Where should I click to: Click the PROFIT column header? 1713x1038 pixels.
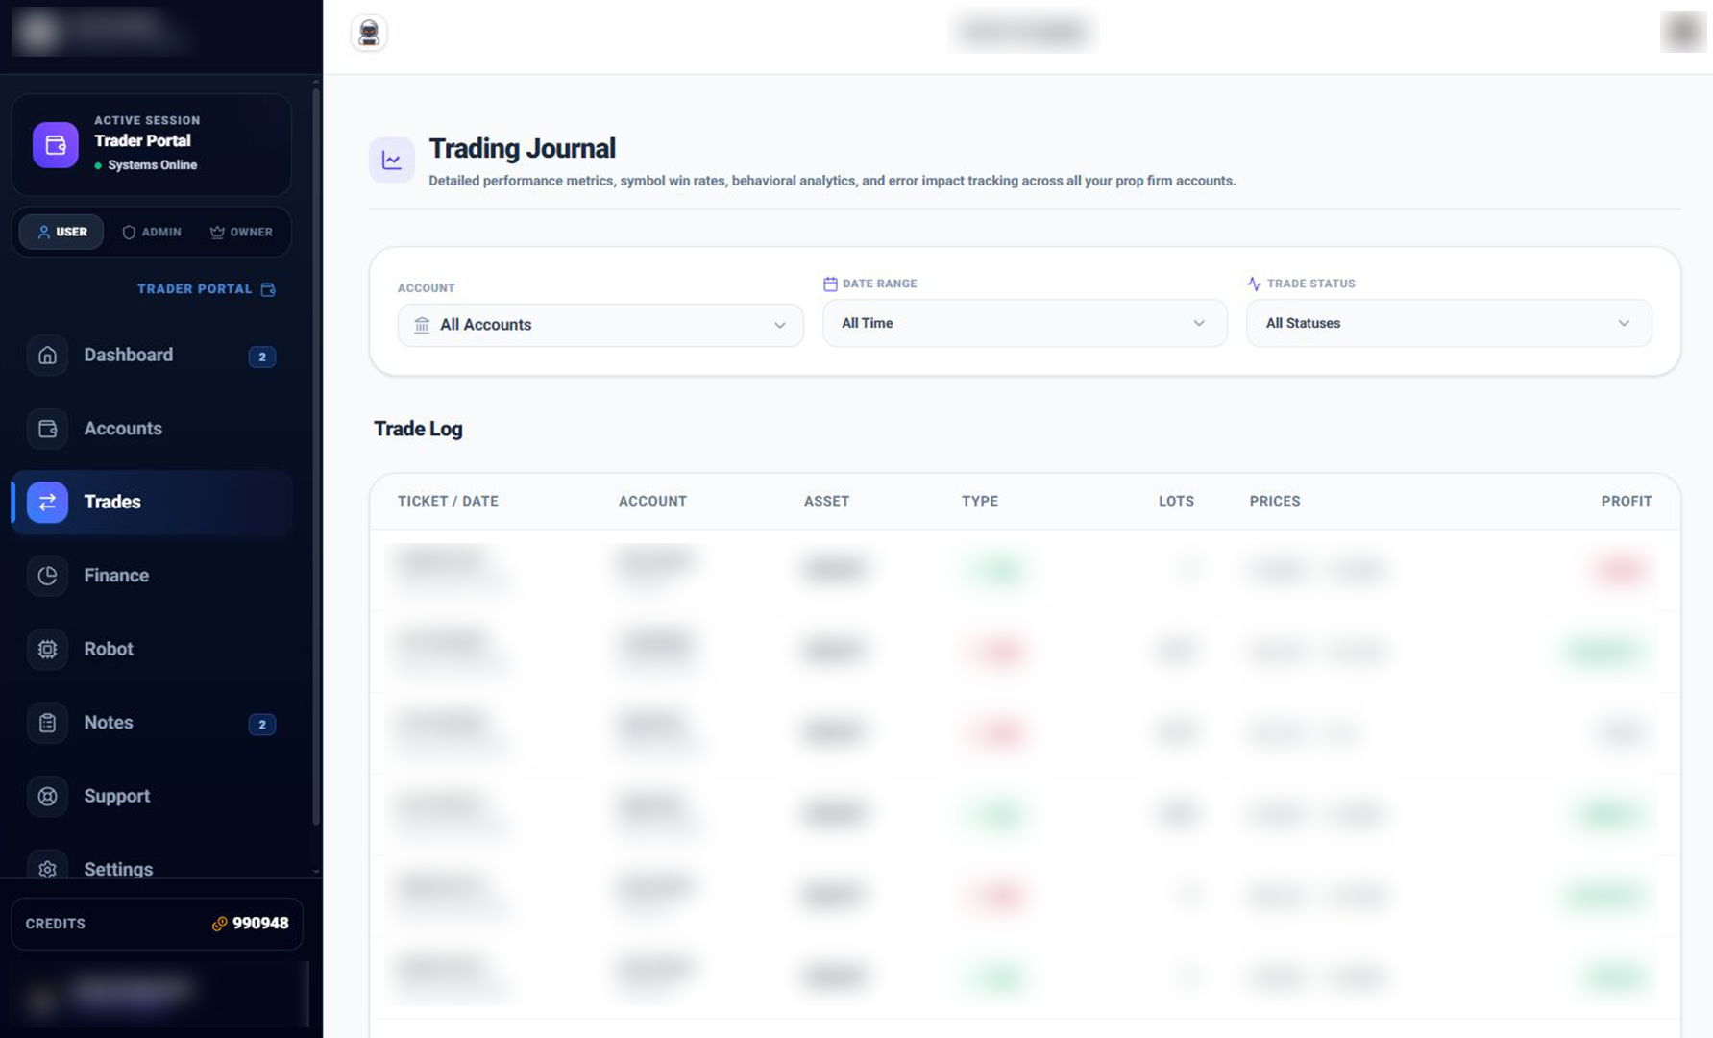[1627, 502]
